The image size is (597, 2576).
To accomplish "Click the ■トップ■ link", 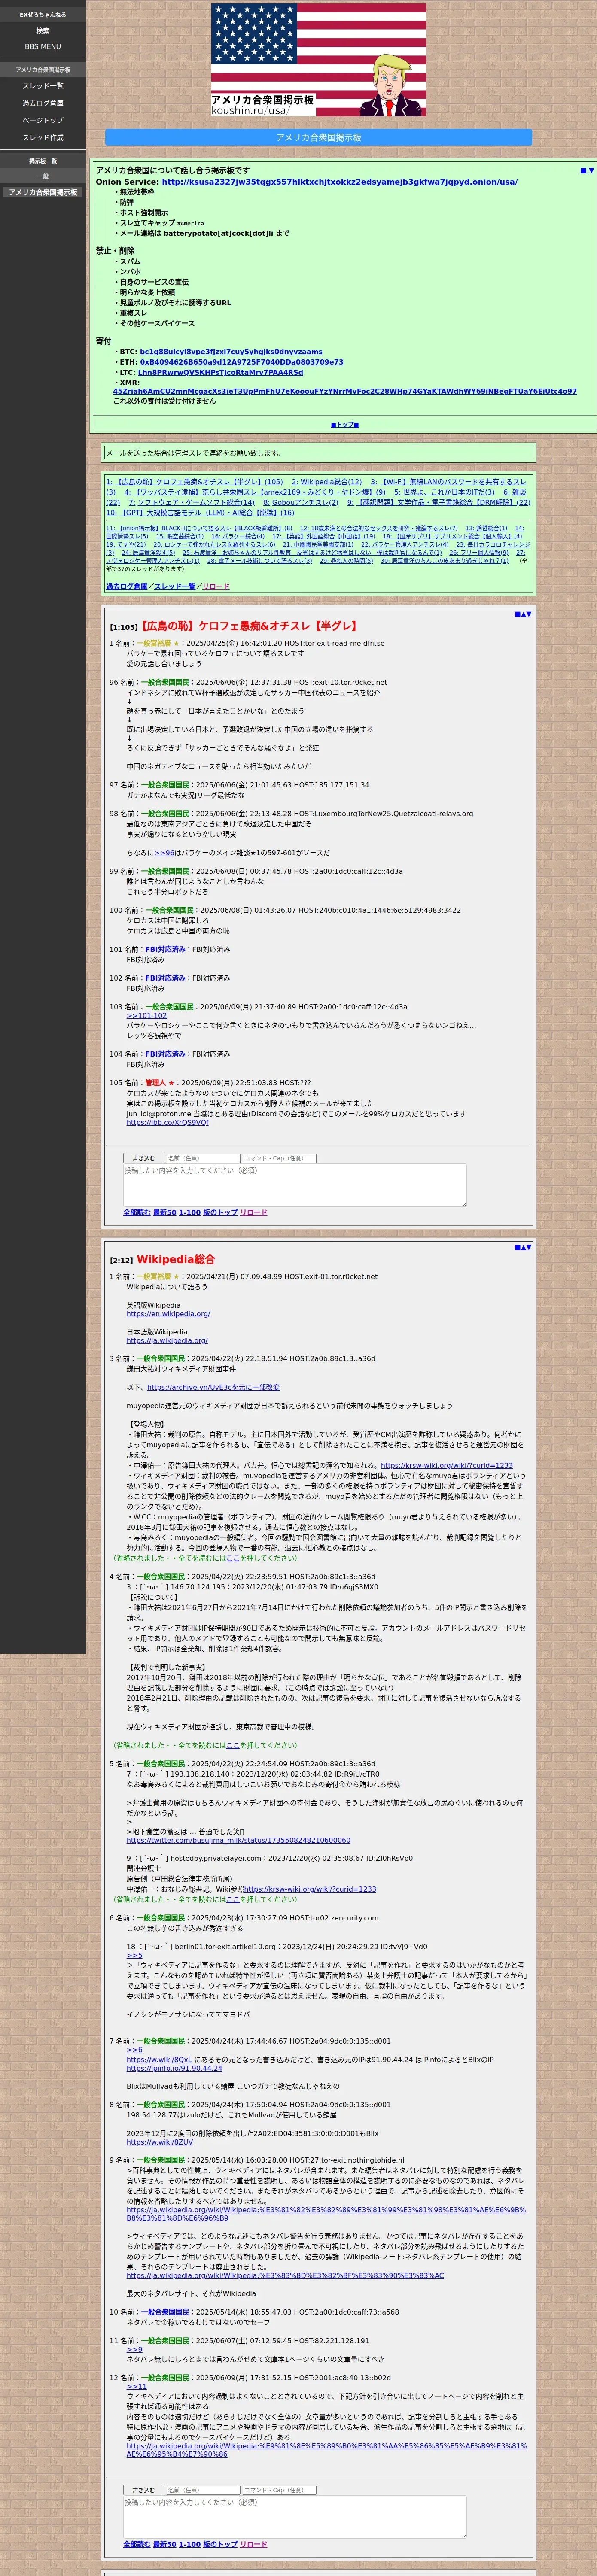I will [x=344, y=425].
